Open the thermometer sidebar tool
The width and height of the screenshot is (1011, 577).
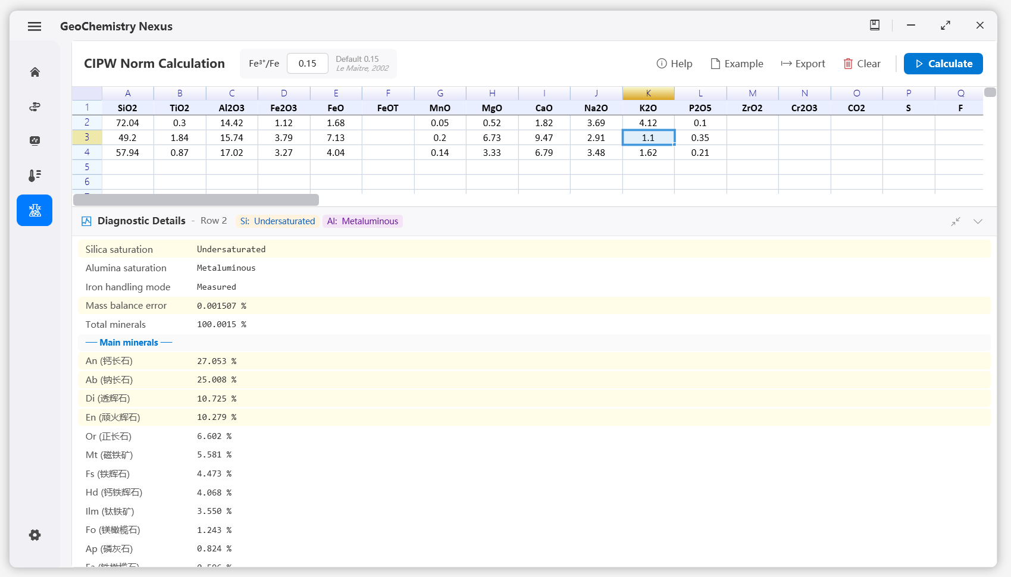coord(35,175)
